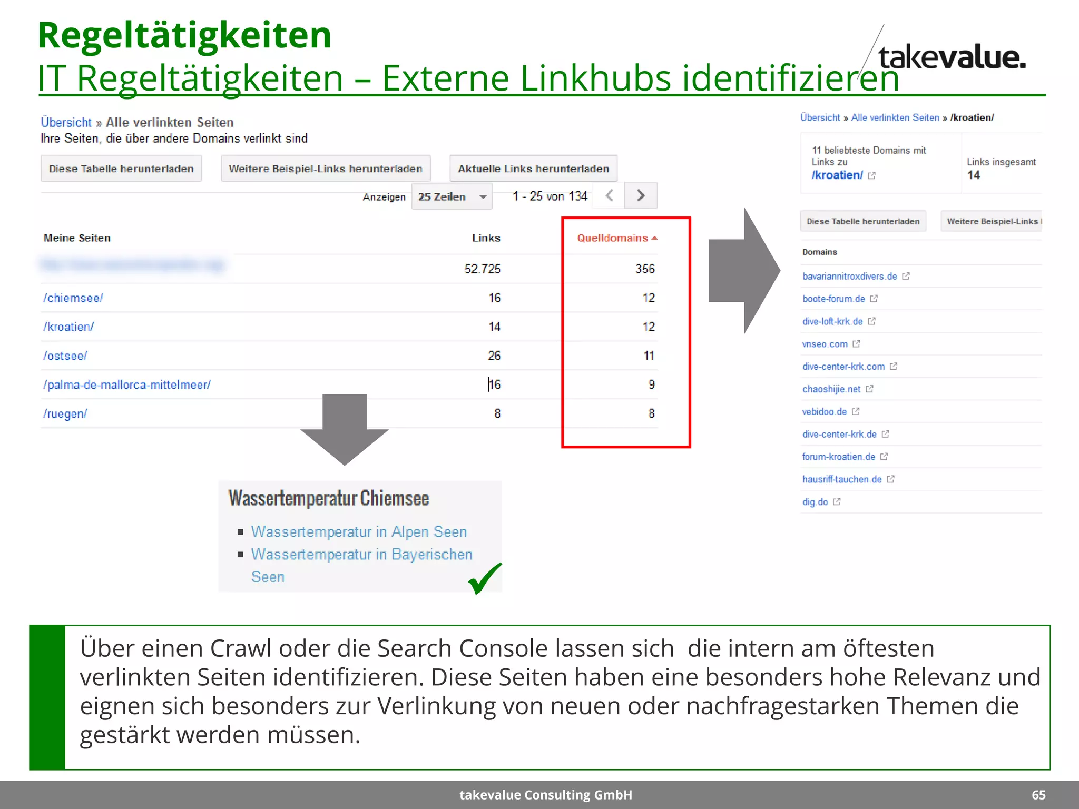This screenshot has width=1079, height=809.
Task: Open chaoshijie.net domain link
Action: 831,389
